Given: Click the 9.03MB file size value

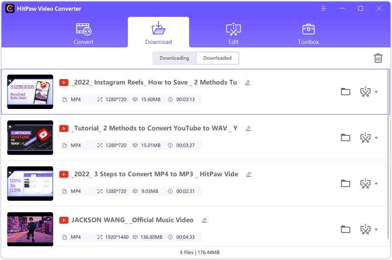Looking at the screenshot, I should (x=149, y=191).
